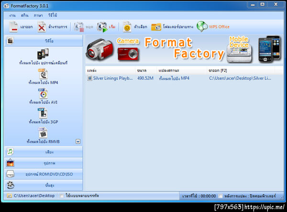Close the FormatFactory 3.0.1 window
This screenshot has width=287, height=212.
tap(276, 5)
